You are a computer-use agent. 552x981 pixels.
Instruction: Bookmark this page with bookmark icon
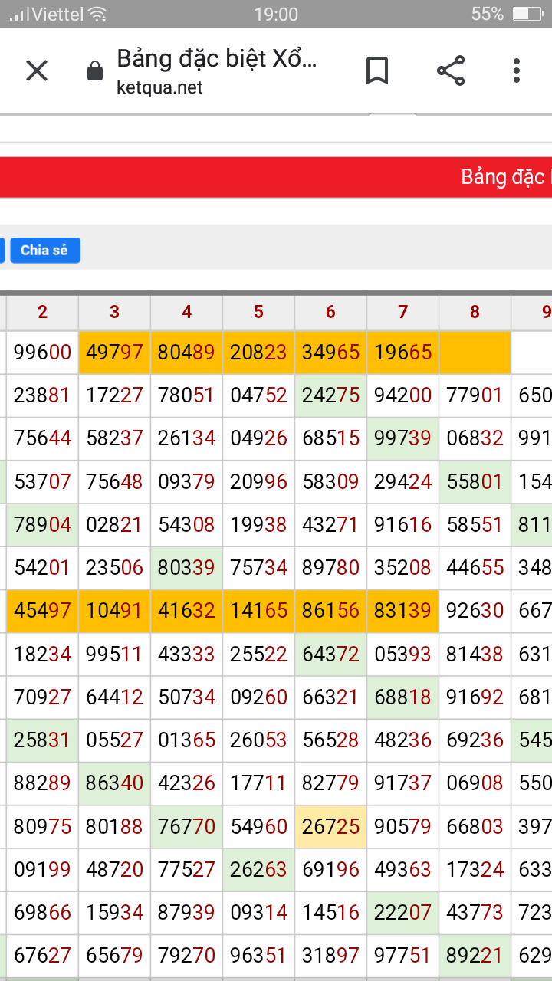(x=377, y=71)
